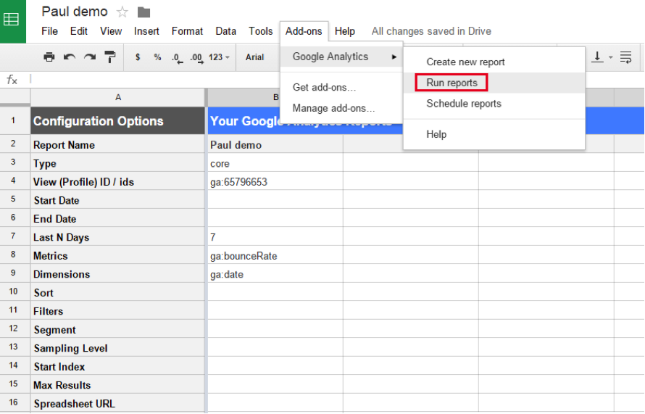Click the Configuration Options cell
The width and height of the screenshot is (645, 414).
117,121
